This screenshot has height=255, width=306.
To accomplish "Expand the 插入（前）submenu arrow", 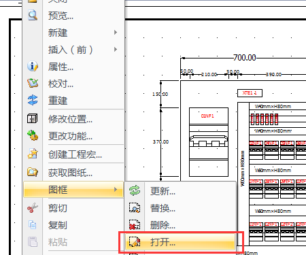I will click(116, 50).
